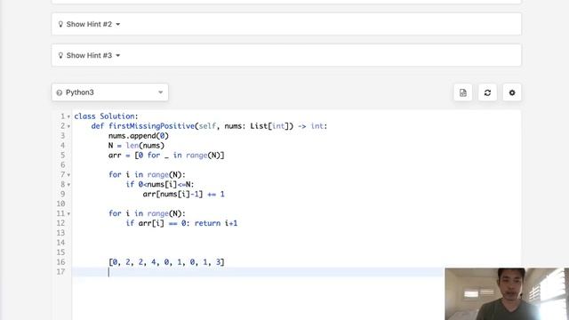
Task: Collapse code fold arrow on line 8
Action: [x=68, y=185]
